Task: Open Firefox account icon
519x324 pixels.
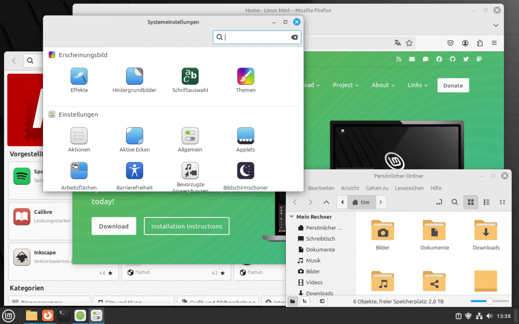Action: [465, 43]
